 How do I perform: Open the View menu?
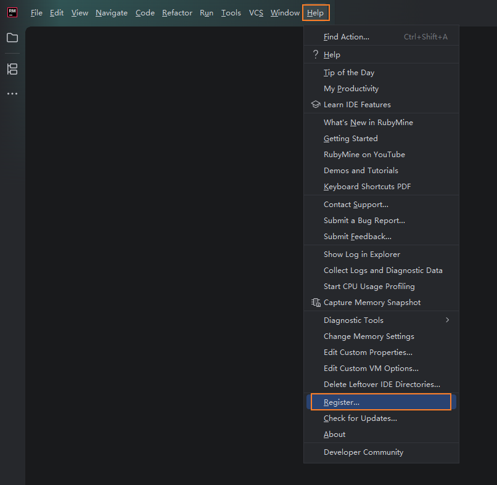click(x=80, y=13)
